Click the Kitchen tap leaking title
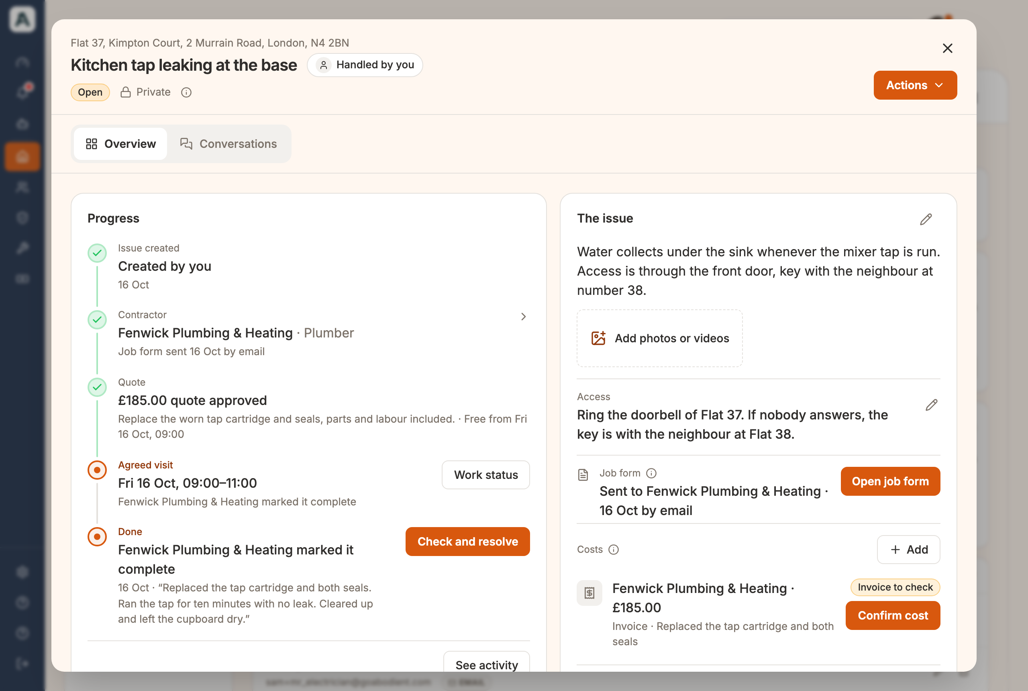 (x=184, y=65)
